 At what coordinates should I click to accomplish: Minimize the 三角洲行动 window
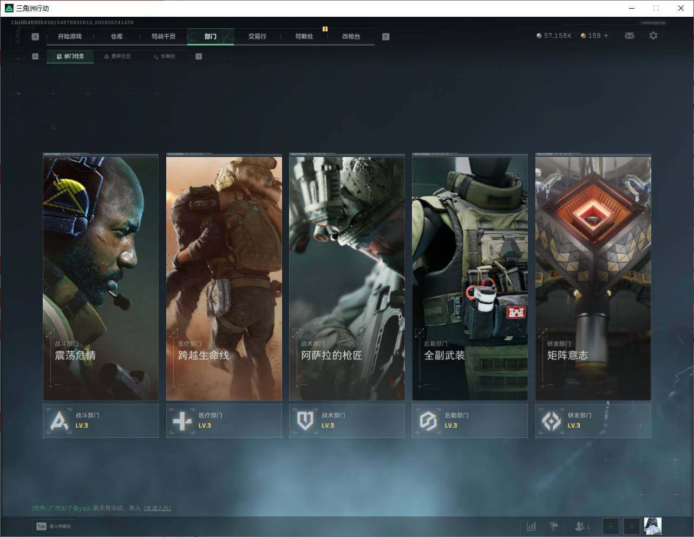pos(631,8)
